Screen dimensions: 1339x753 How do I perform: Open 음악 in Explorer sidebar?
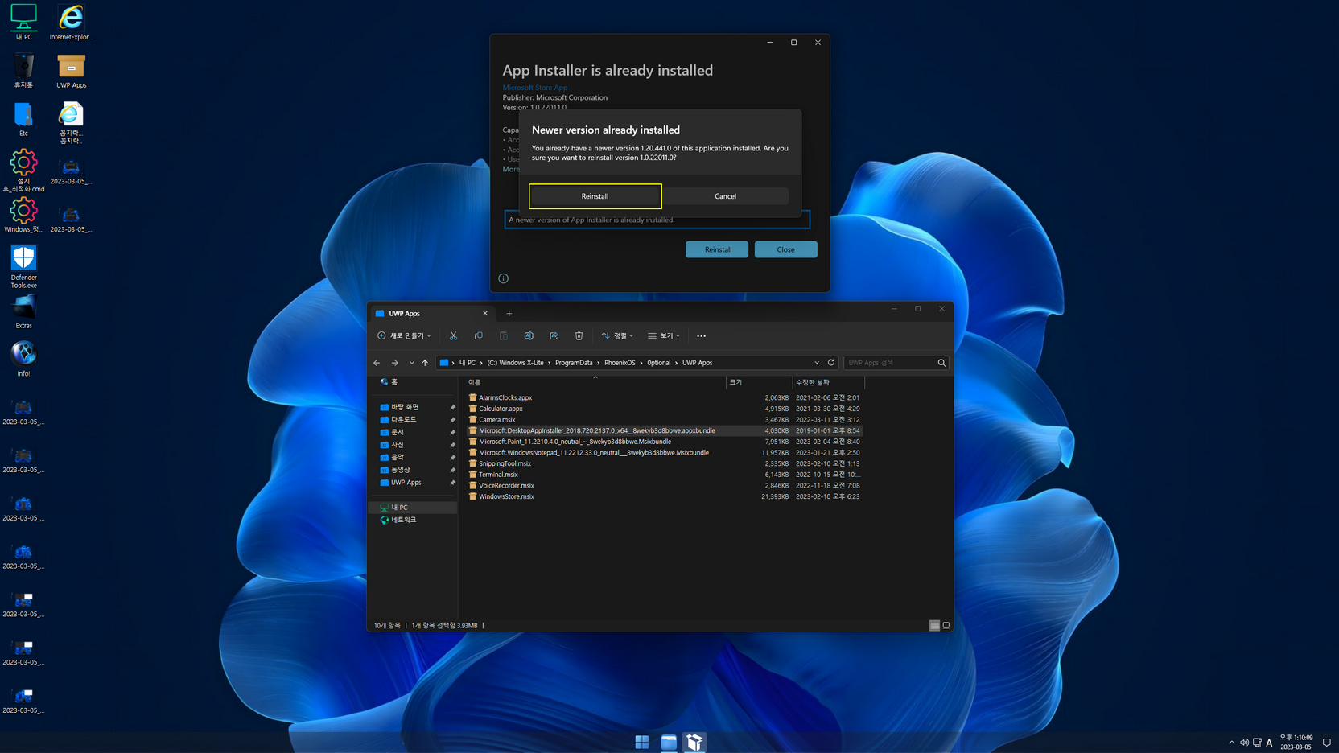click(x=398, y=458)
